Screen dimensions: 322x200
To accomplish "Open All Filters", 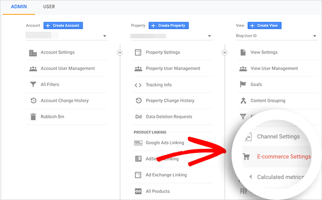I will 50,84.
